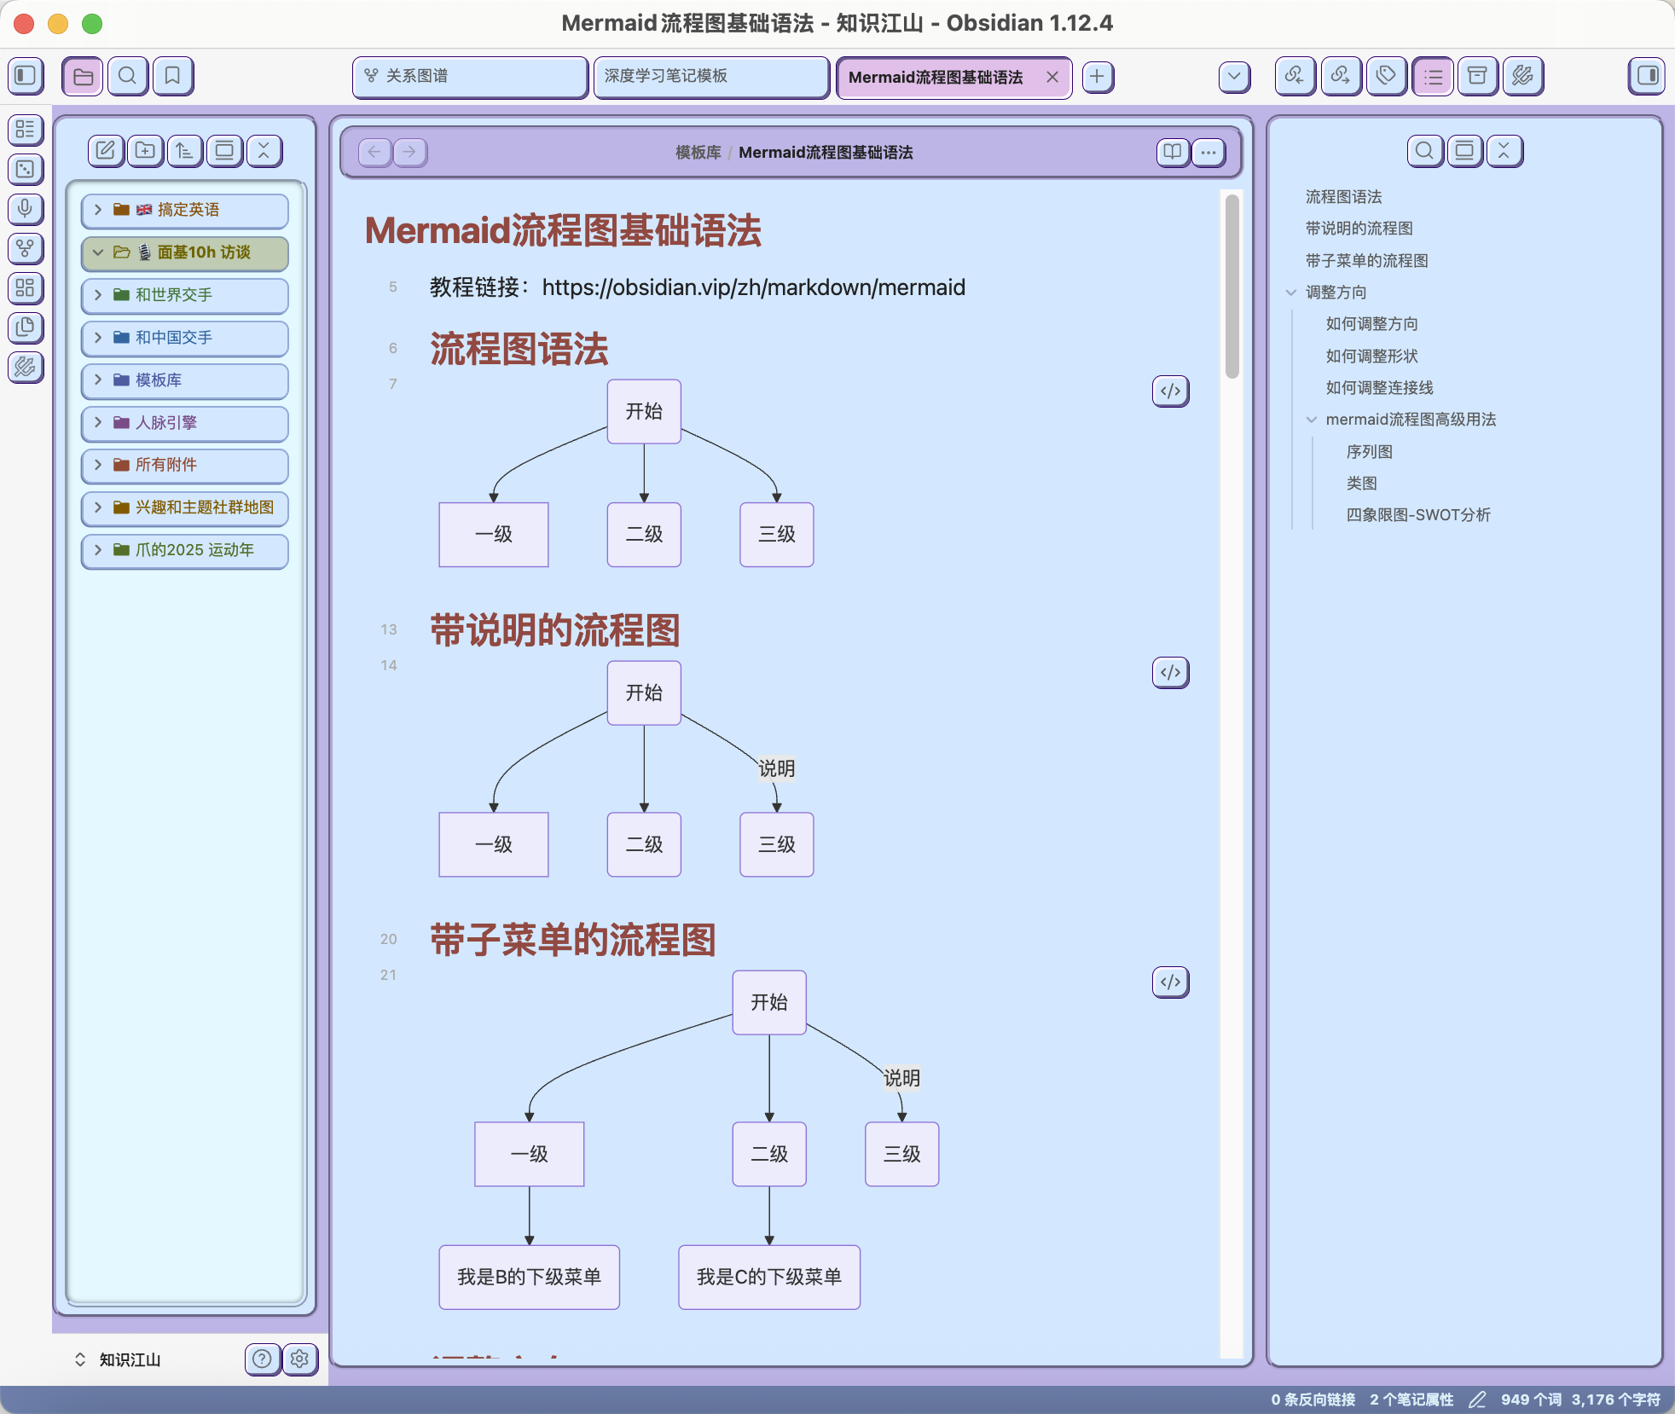Image resolution: width=1675 pixels, height=1414 pixels.
Task: Open the outline panel icon
Action: click(1432, 76)
